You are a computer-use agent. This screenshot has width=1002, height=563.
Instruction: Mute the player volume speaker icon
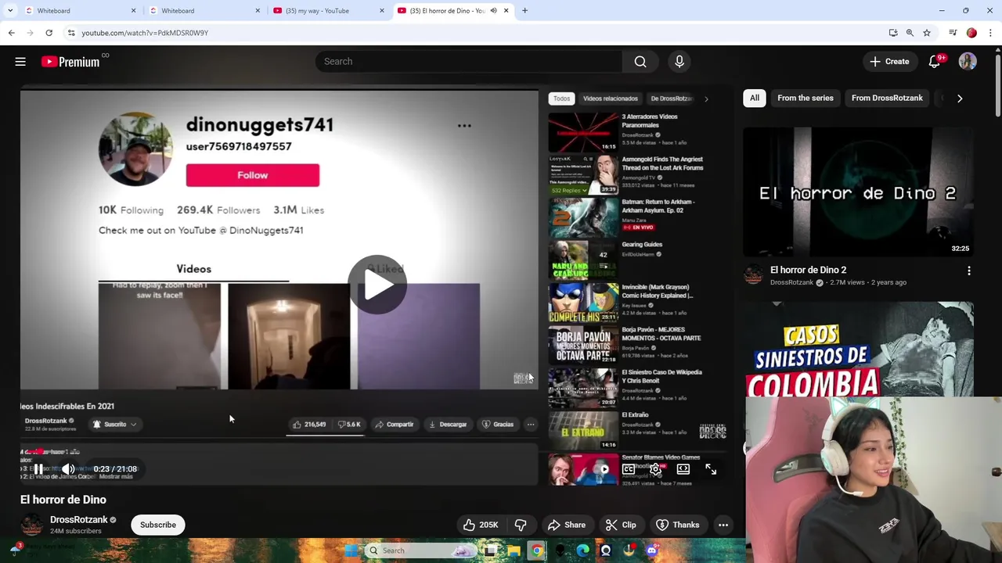[68, 469]
